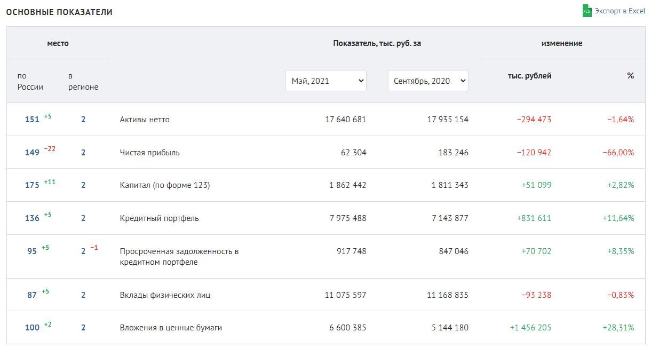This screenshot has height=348, width=651.
Task: Click the +8,35% overdue debt change
Action: click(621, 251)
